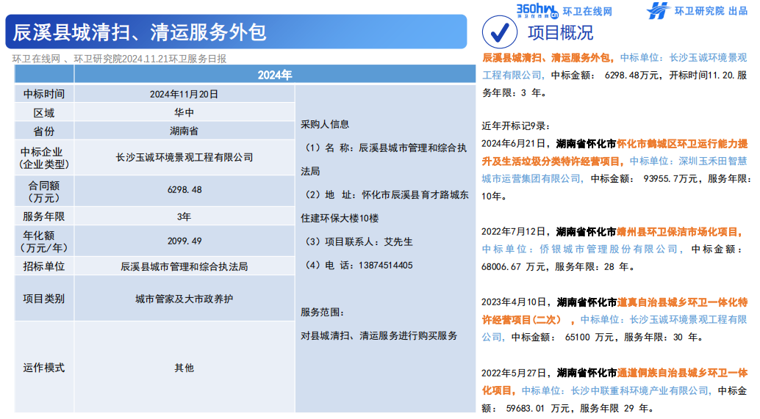Select the 项目概况 heading
This screenshot has height=419, width=760.
560,32
